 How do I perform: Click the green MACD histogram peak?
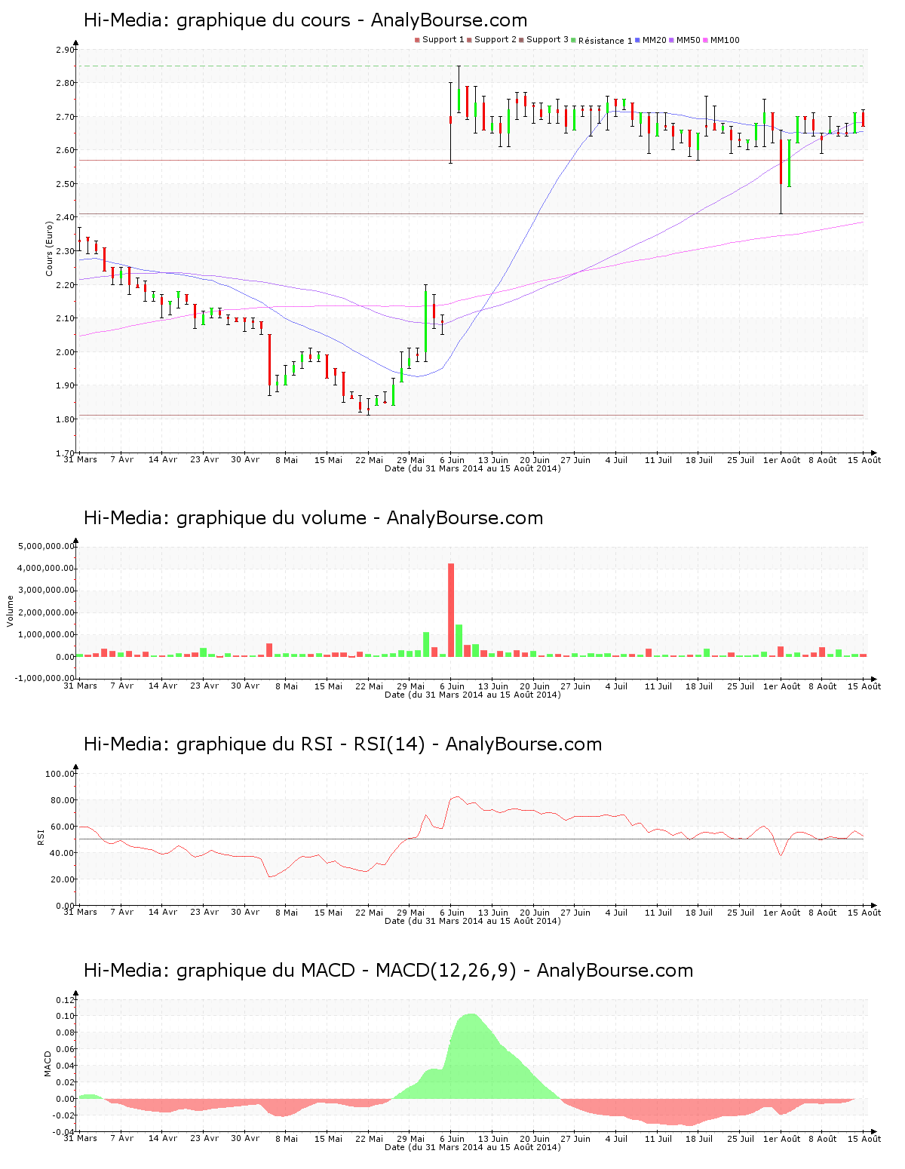471,1056
